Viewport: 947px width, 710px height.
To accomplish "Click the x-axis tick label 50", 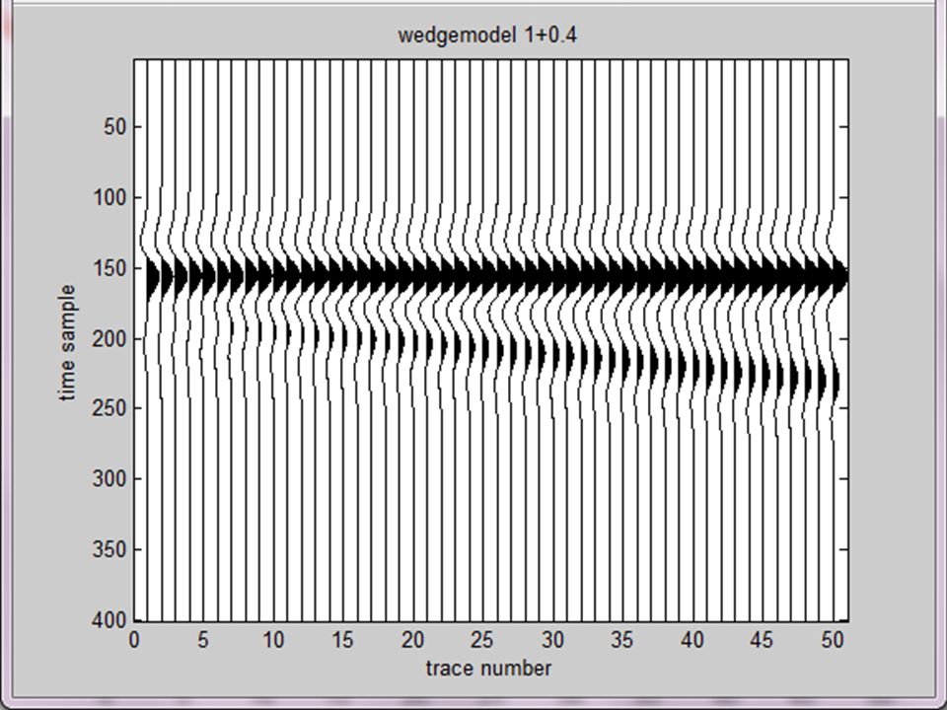I will pos(833,640).
